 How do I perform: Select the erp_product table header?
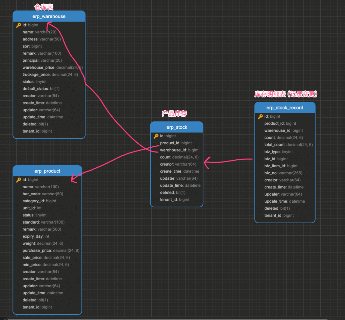point(47,171)
